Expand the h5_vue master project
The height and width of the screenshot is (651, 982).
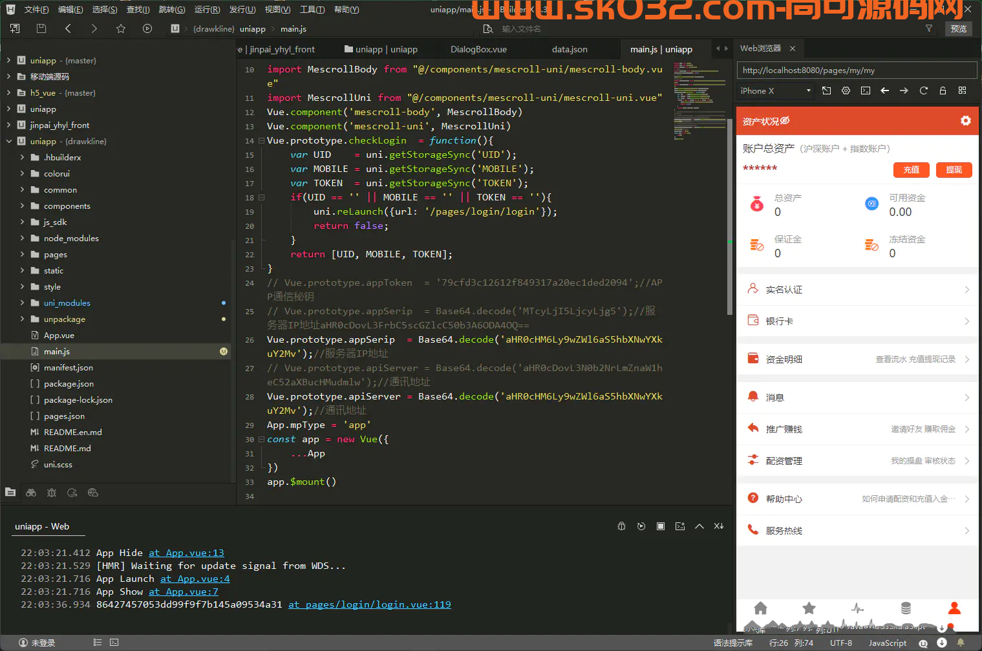tap(9, 92)
